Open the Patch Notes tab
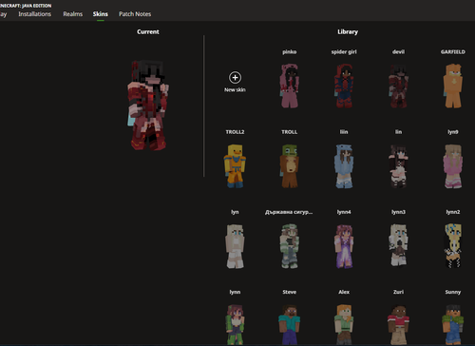The width and height of the screenshot is (475, 346). pyautogui.click(x=135, y=14)
